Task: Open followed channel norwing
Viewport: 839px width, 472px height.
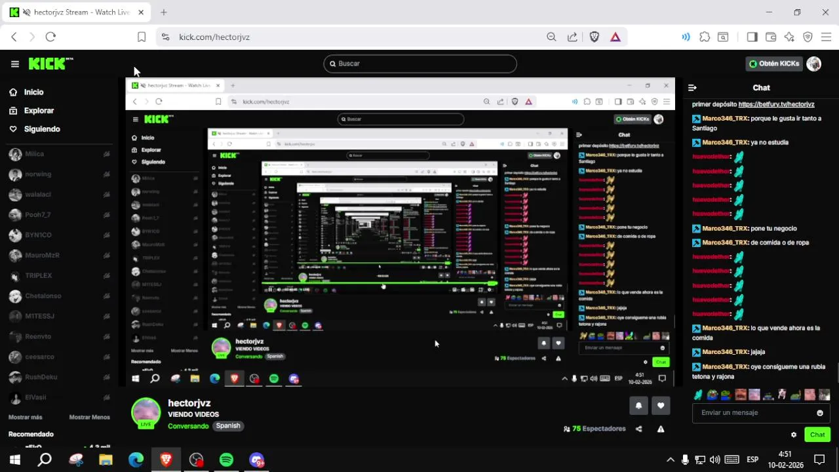Action: point(59,174)
